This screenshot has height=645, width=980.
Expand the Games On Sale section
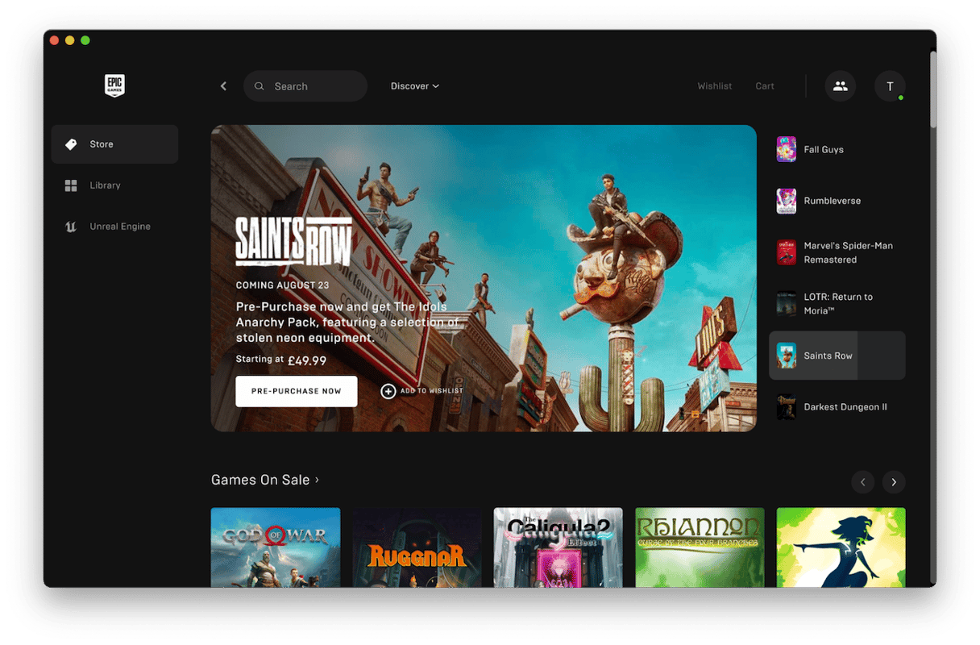(266, 479)
